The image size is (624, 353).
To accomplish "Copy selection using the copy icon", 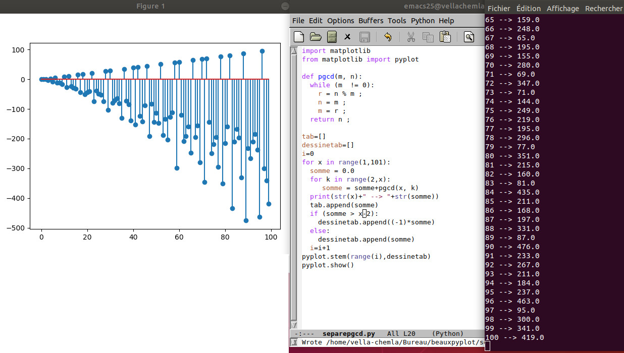I will click(428, 36).
